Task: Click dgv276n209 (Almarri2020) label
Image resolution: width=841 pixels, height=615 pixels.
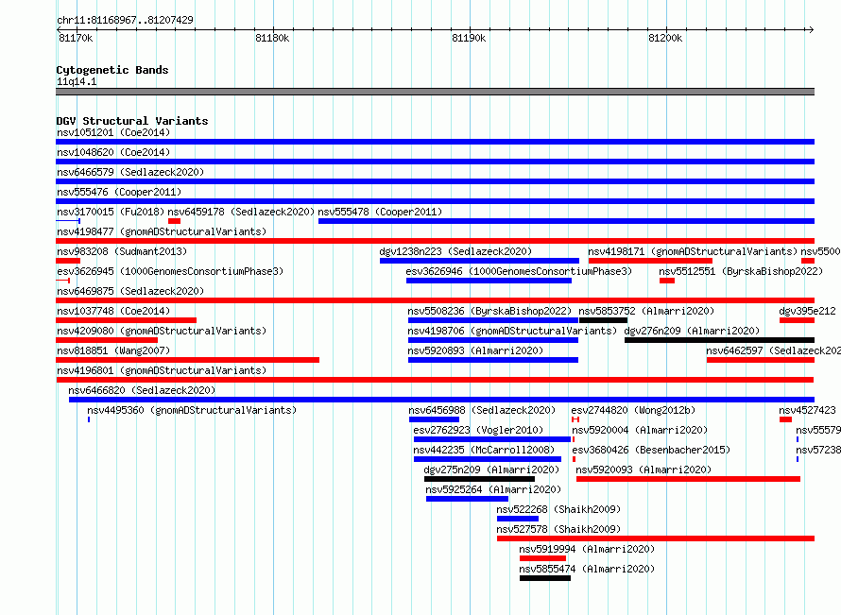Action: coord(692,331)
